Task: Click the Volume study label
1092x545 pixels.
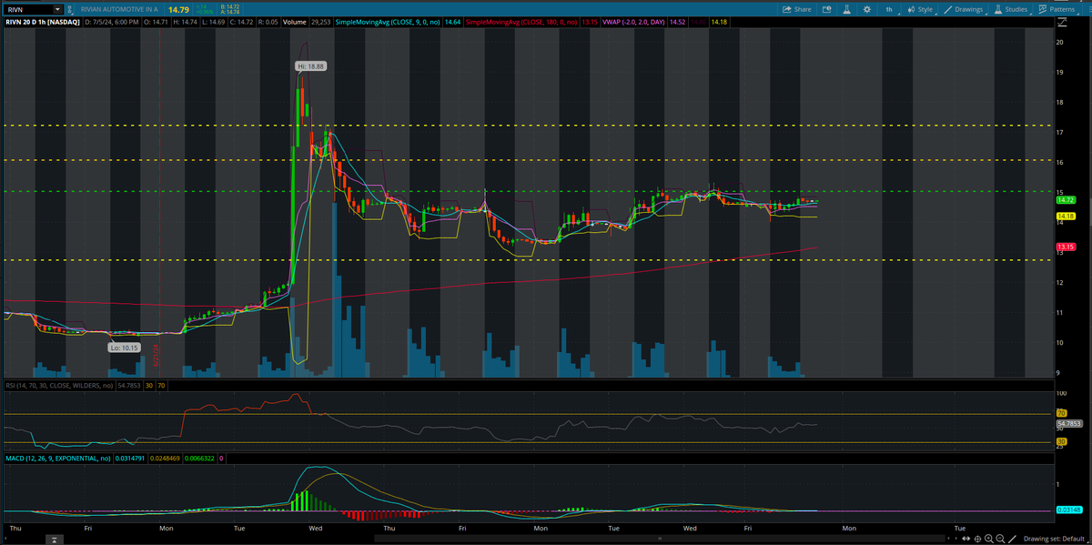Action: pyautogui.click(x=297, y=22)
